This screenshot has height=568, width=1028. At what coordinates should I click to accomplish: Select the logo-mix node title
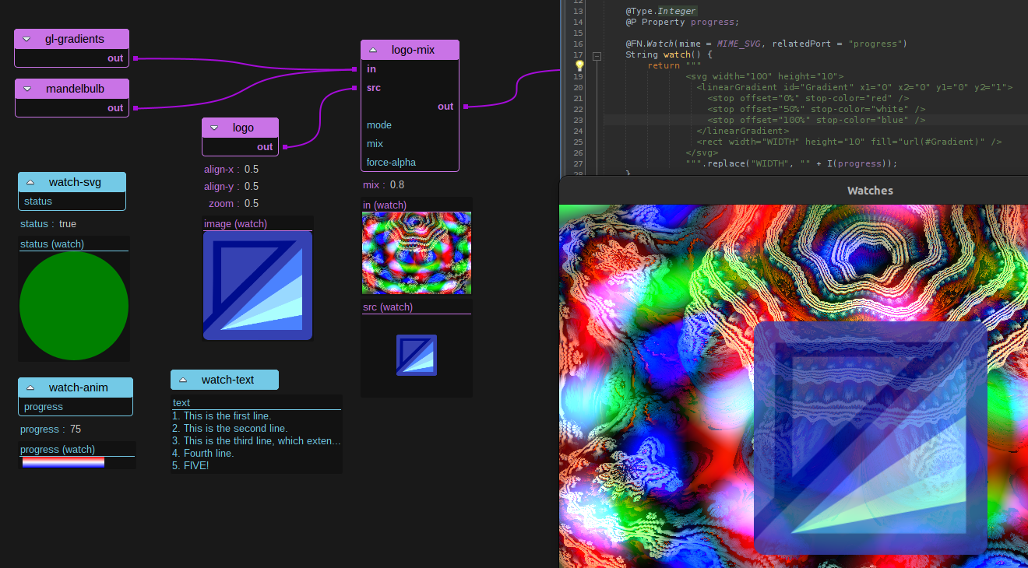pyautogui.click(x=413, y=50)
